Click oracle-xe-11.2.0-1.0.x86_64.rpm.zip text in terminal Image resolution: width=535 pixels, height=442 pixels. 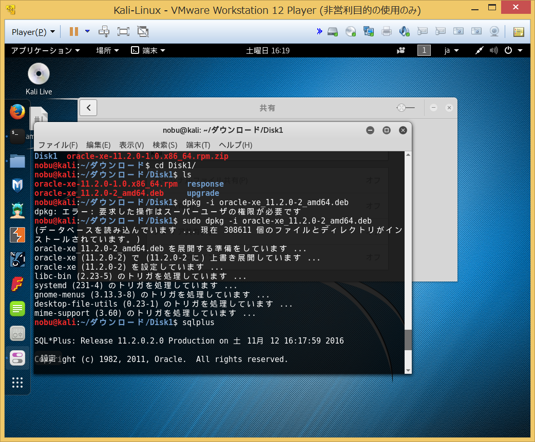(x=147, y=156)
